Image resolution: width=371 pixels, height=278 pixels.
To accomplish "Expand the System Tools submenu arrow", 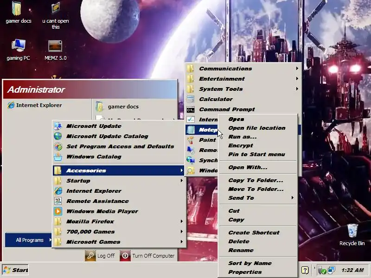I will 297,88.
